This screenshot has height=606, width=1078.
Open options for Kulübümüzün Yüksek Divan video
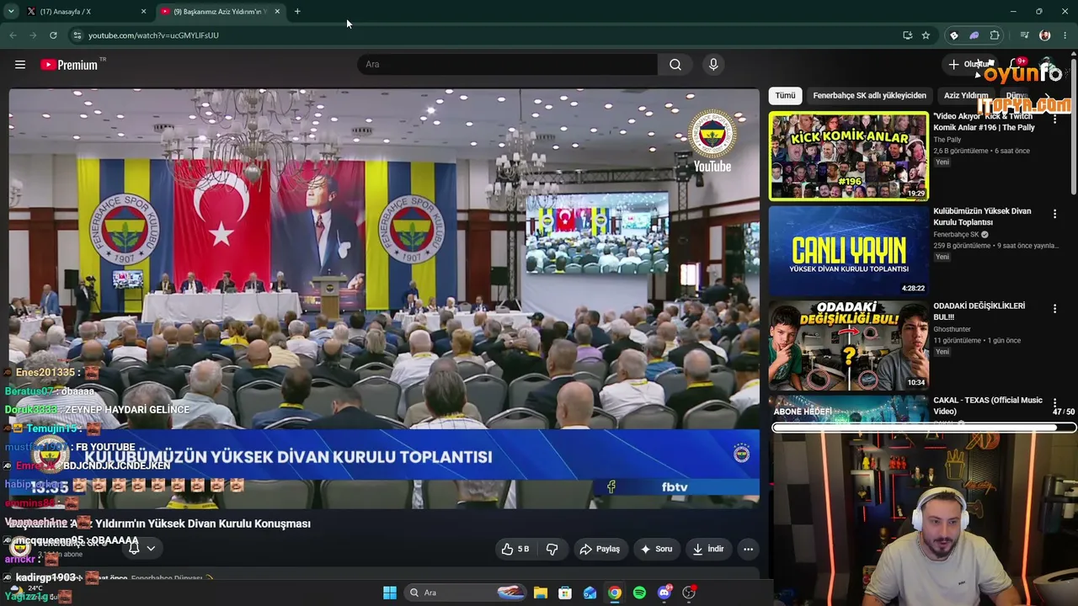coord(1054,215)
